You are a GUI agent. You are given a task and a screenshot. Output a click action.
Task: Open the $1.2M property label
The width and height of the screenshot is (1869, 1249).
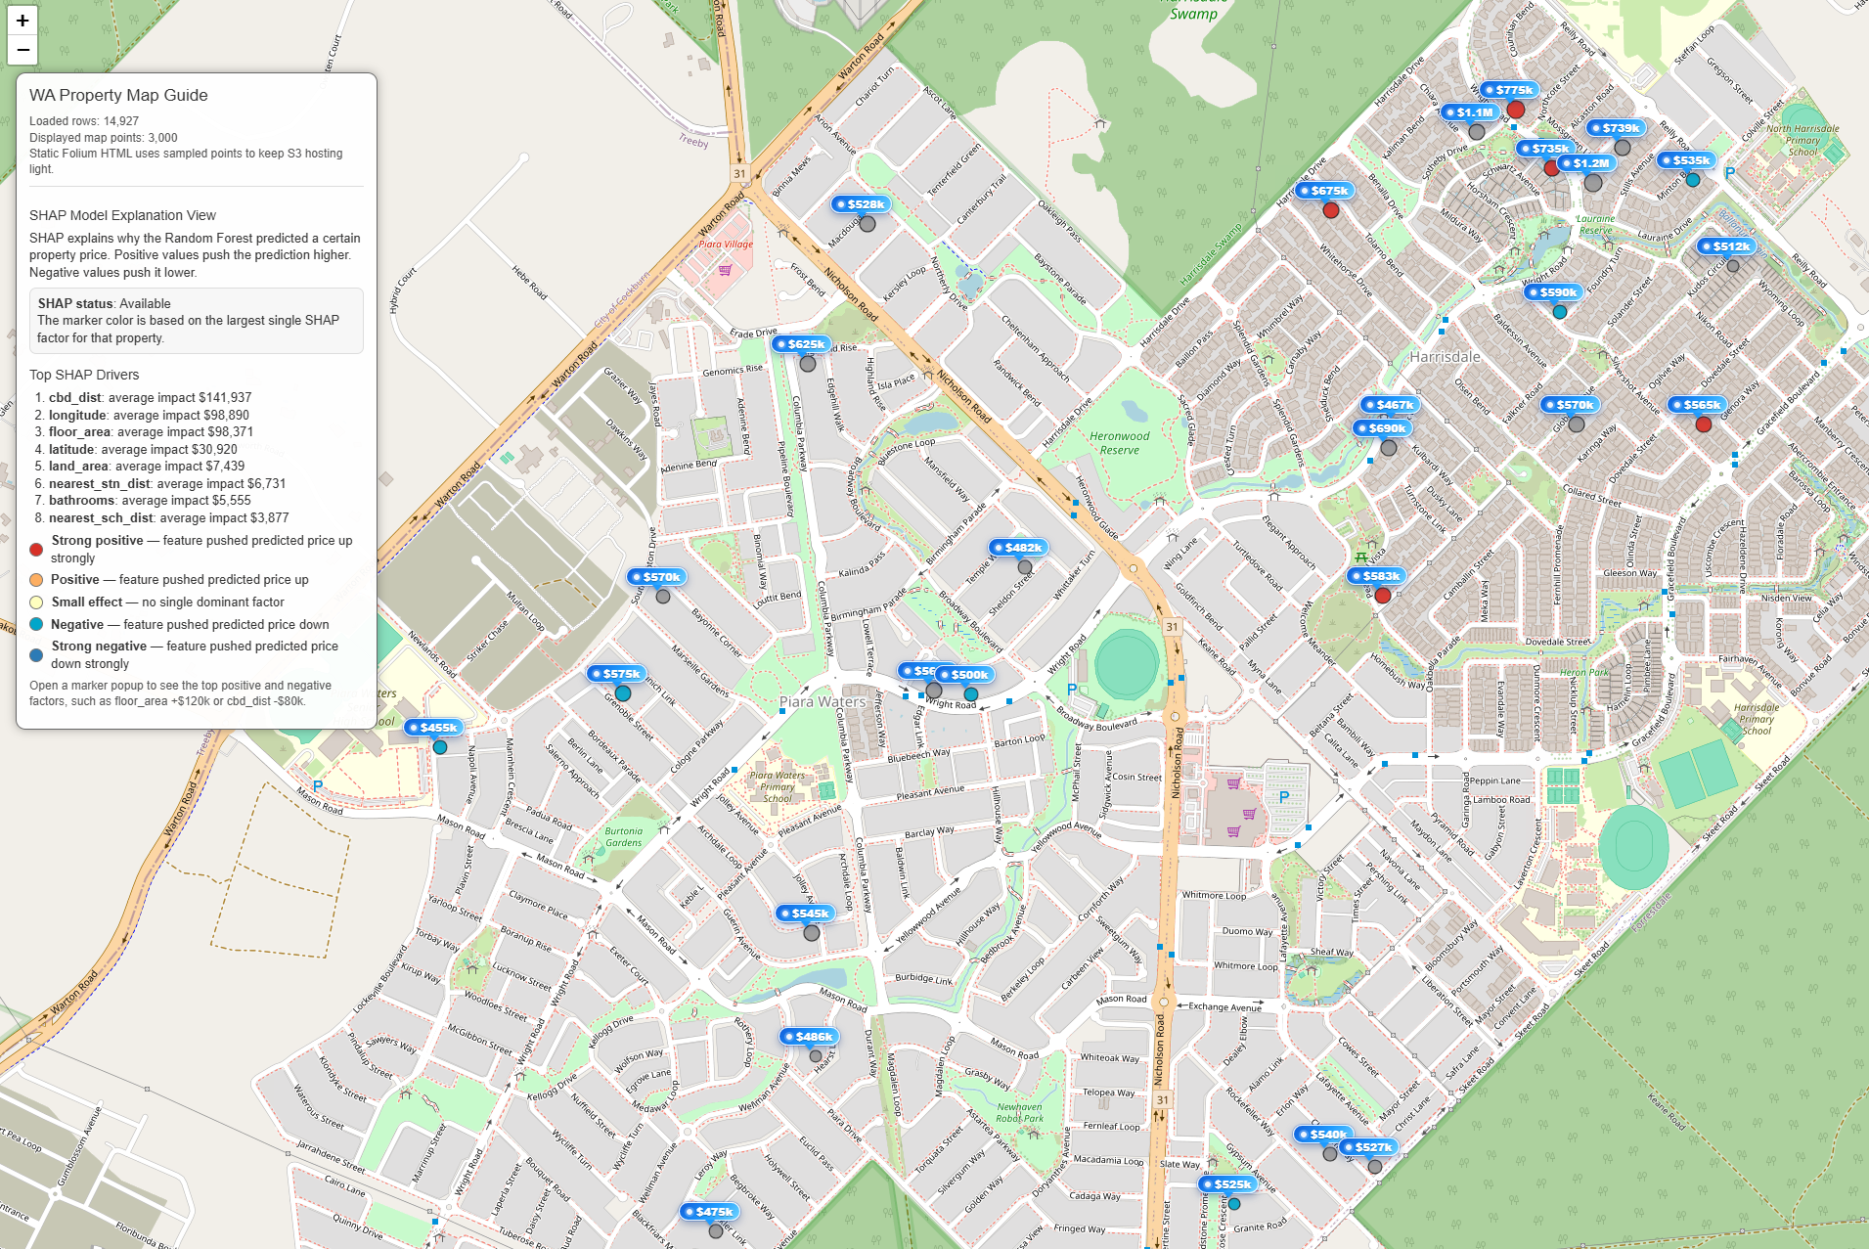point(1585,163)
